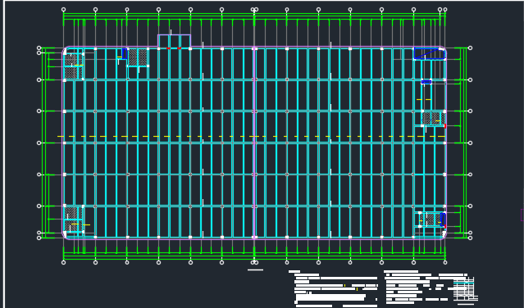Click the drawing title underline below plan
524x308 pixels.
pos(255,269)
